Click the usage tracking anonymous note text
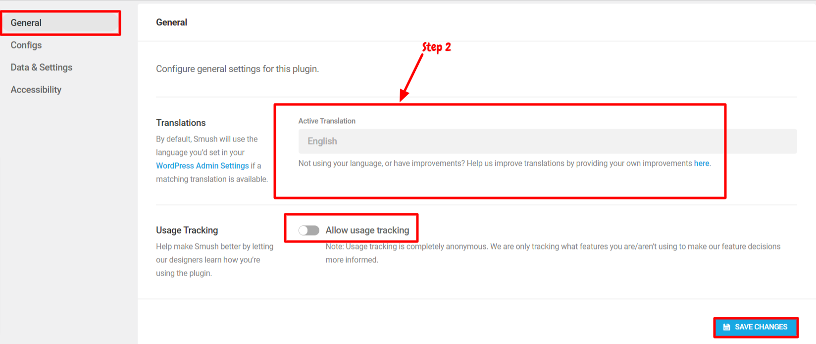816x344 pixels. pyautogui.click(x=553, y=253)
